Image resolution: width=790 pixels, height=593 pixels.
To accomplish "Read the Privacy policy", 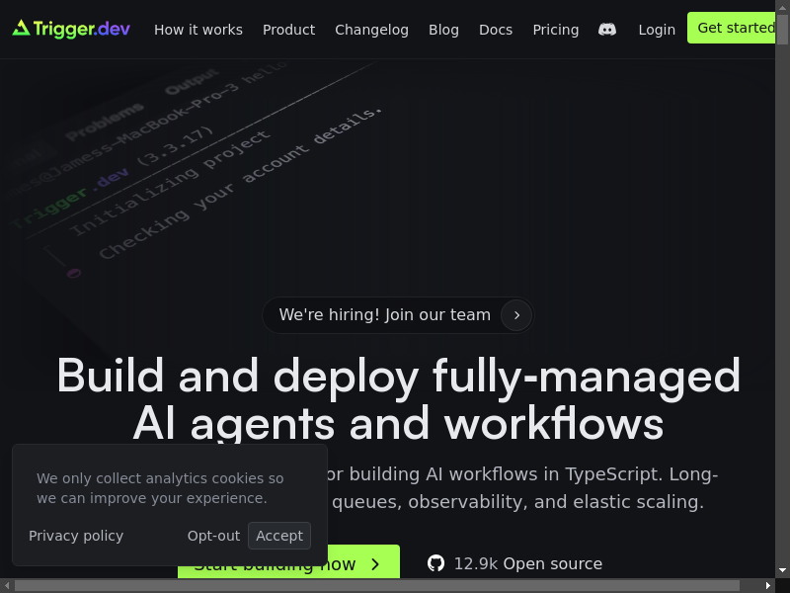I will point(76,536).
